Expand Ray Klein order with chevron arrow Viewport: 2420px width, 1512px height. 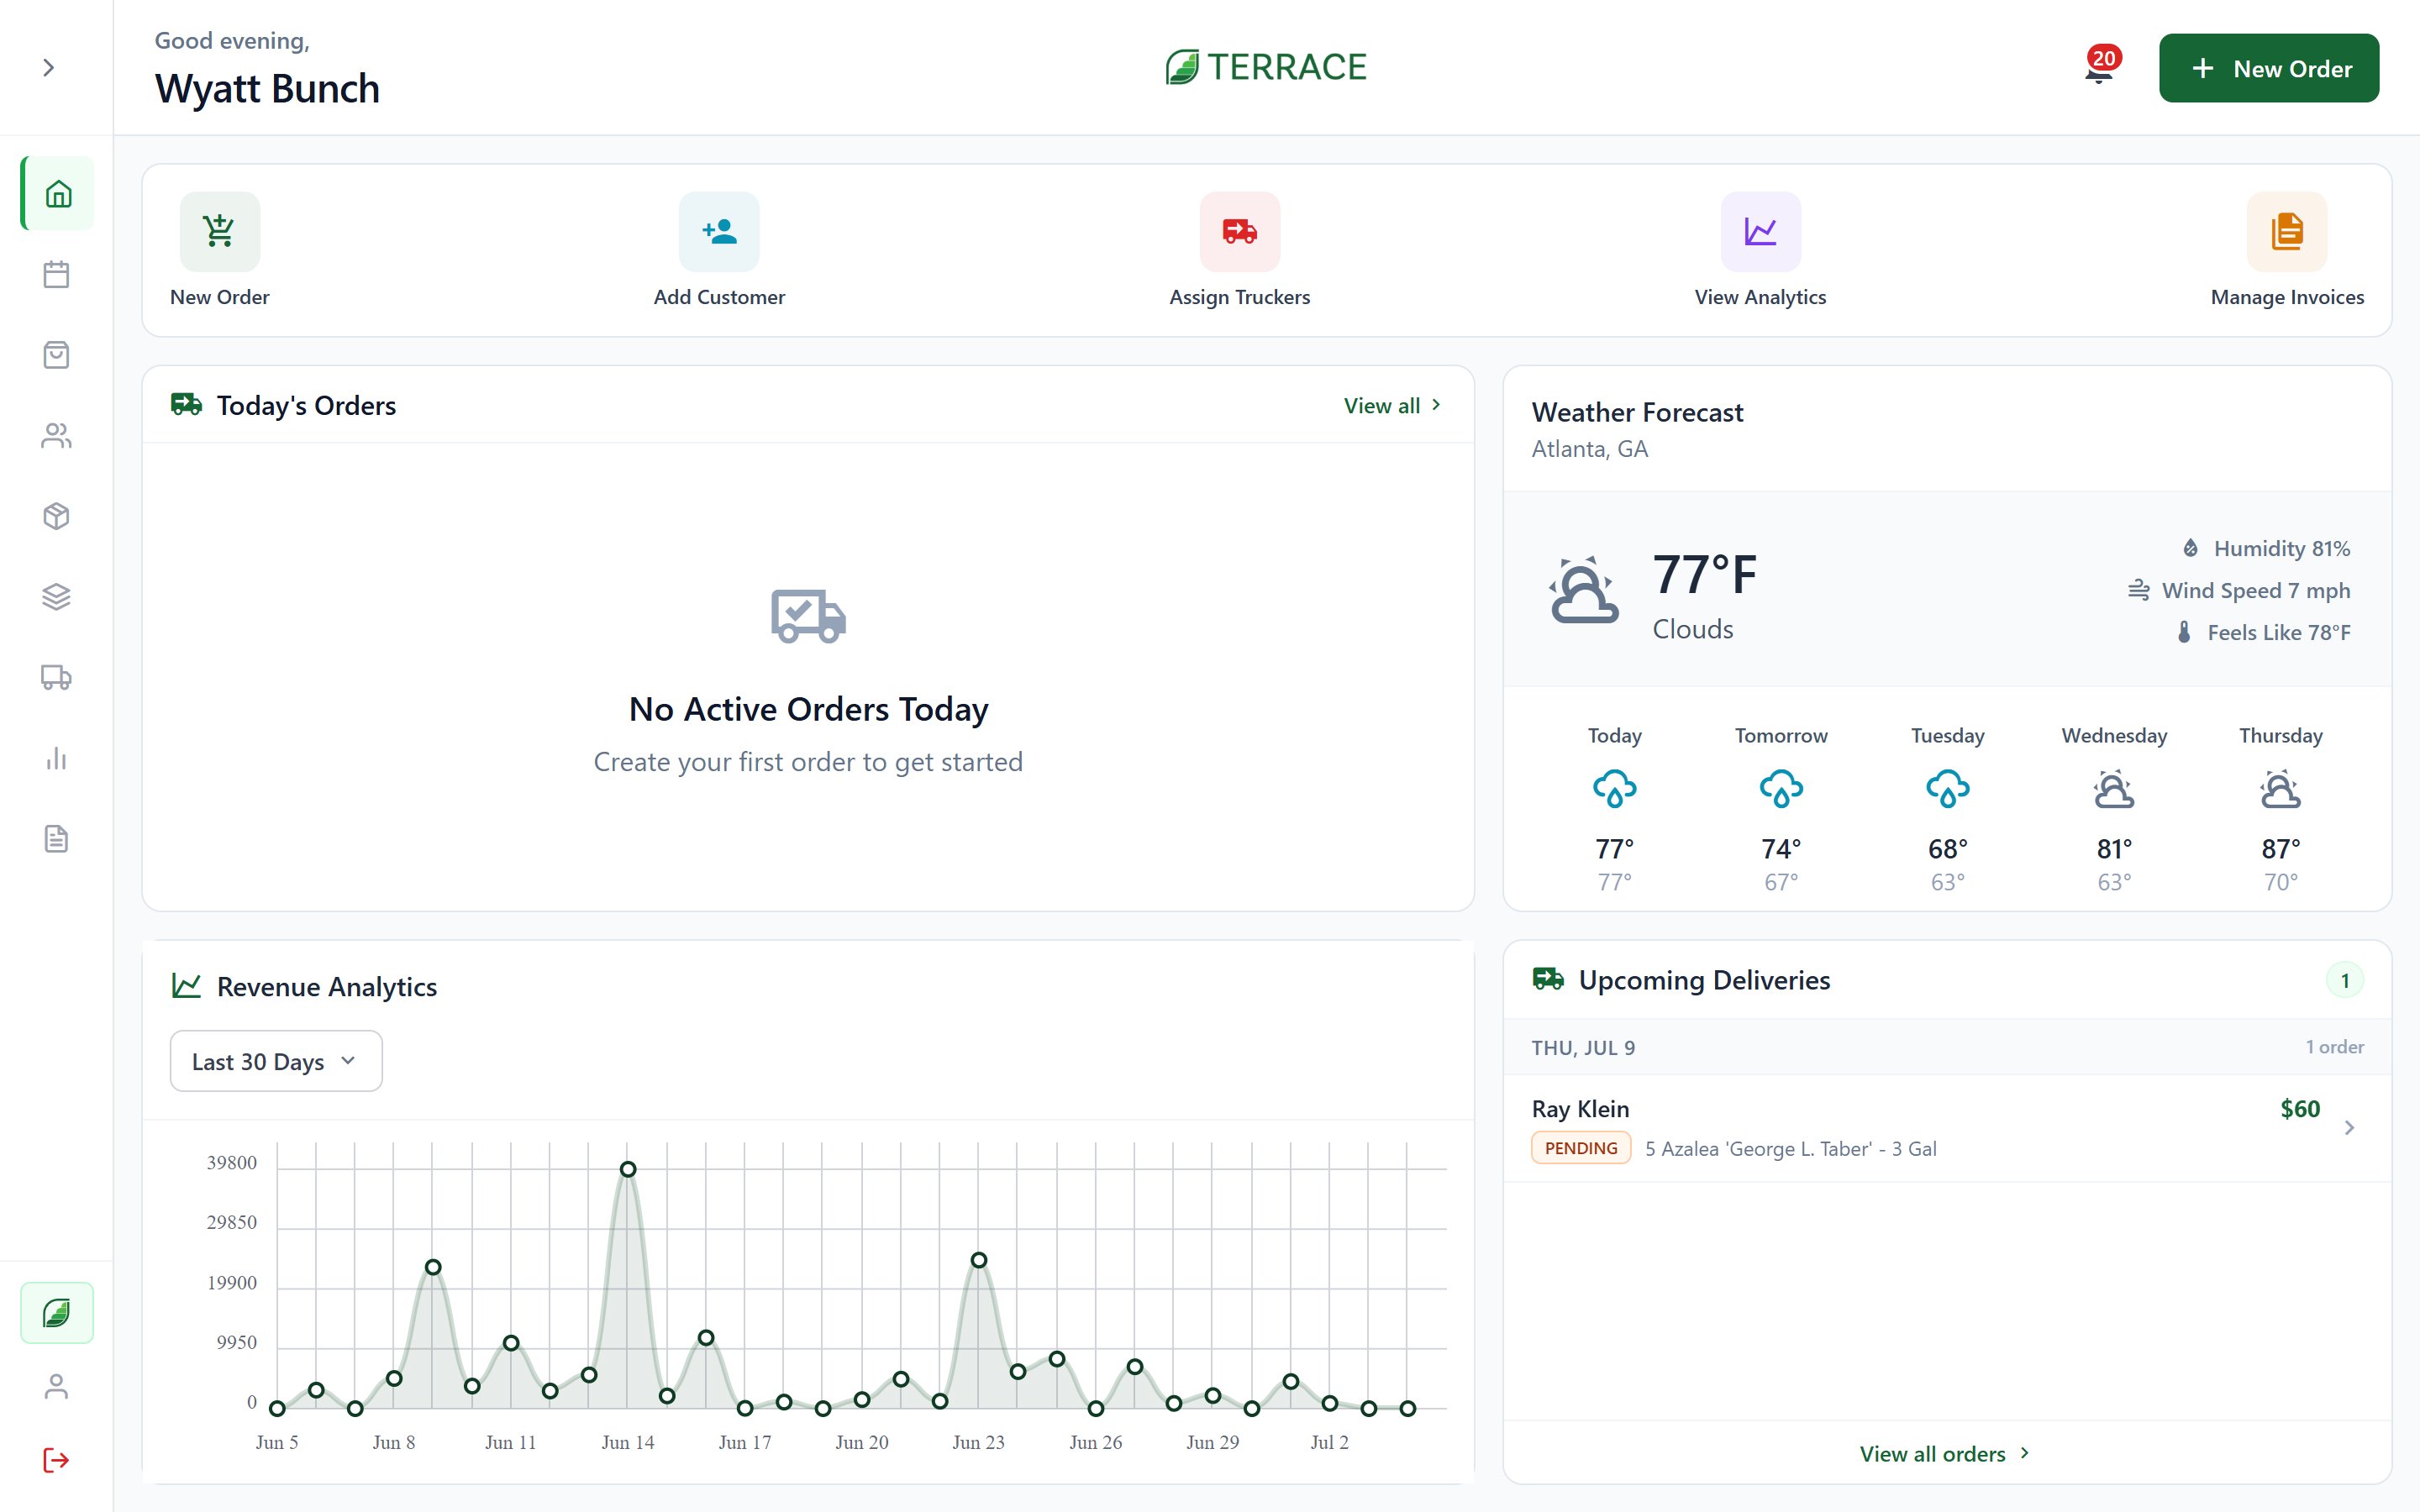pyautogui.click(x=2349, y=1128)
